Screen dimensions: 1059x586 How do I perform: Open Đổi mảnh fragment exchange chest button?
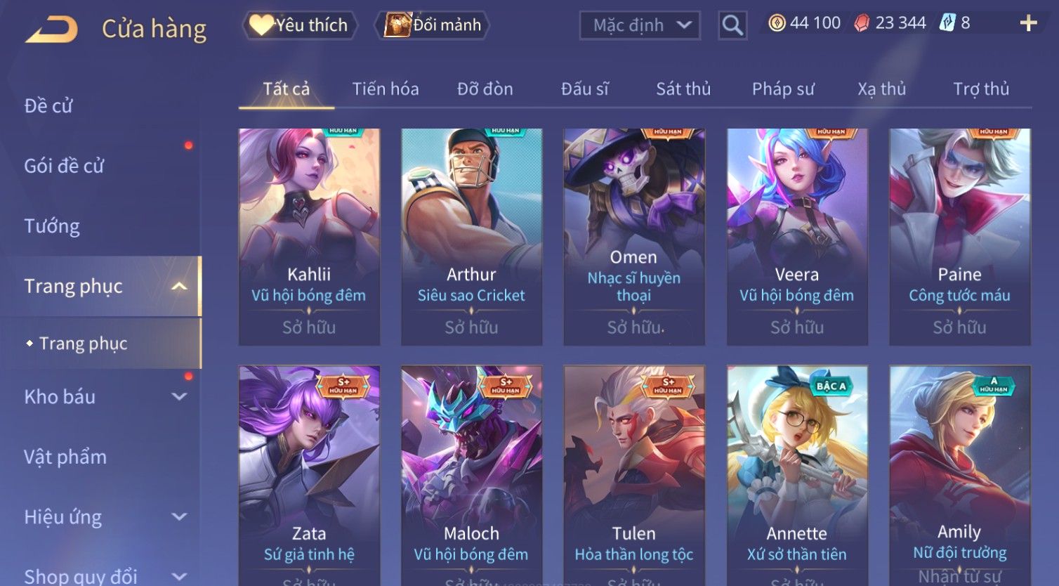434,25
